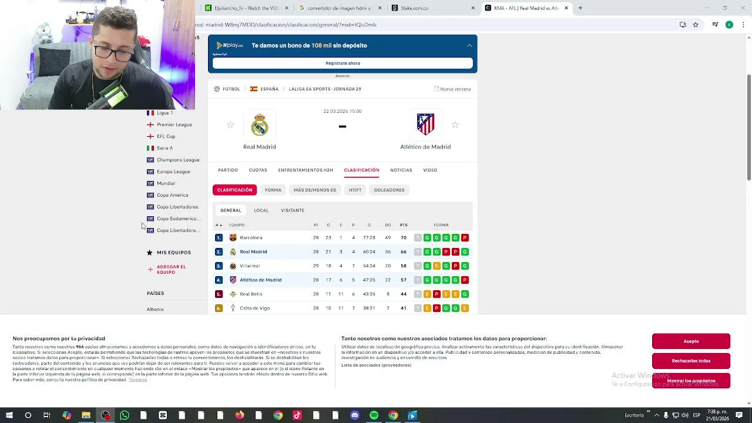The width and height of the screenshot is (752, 423).
Task: Sort table by rank number column
Action: coord(219,225)
